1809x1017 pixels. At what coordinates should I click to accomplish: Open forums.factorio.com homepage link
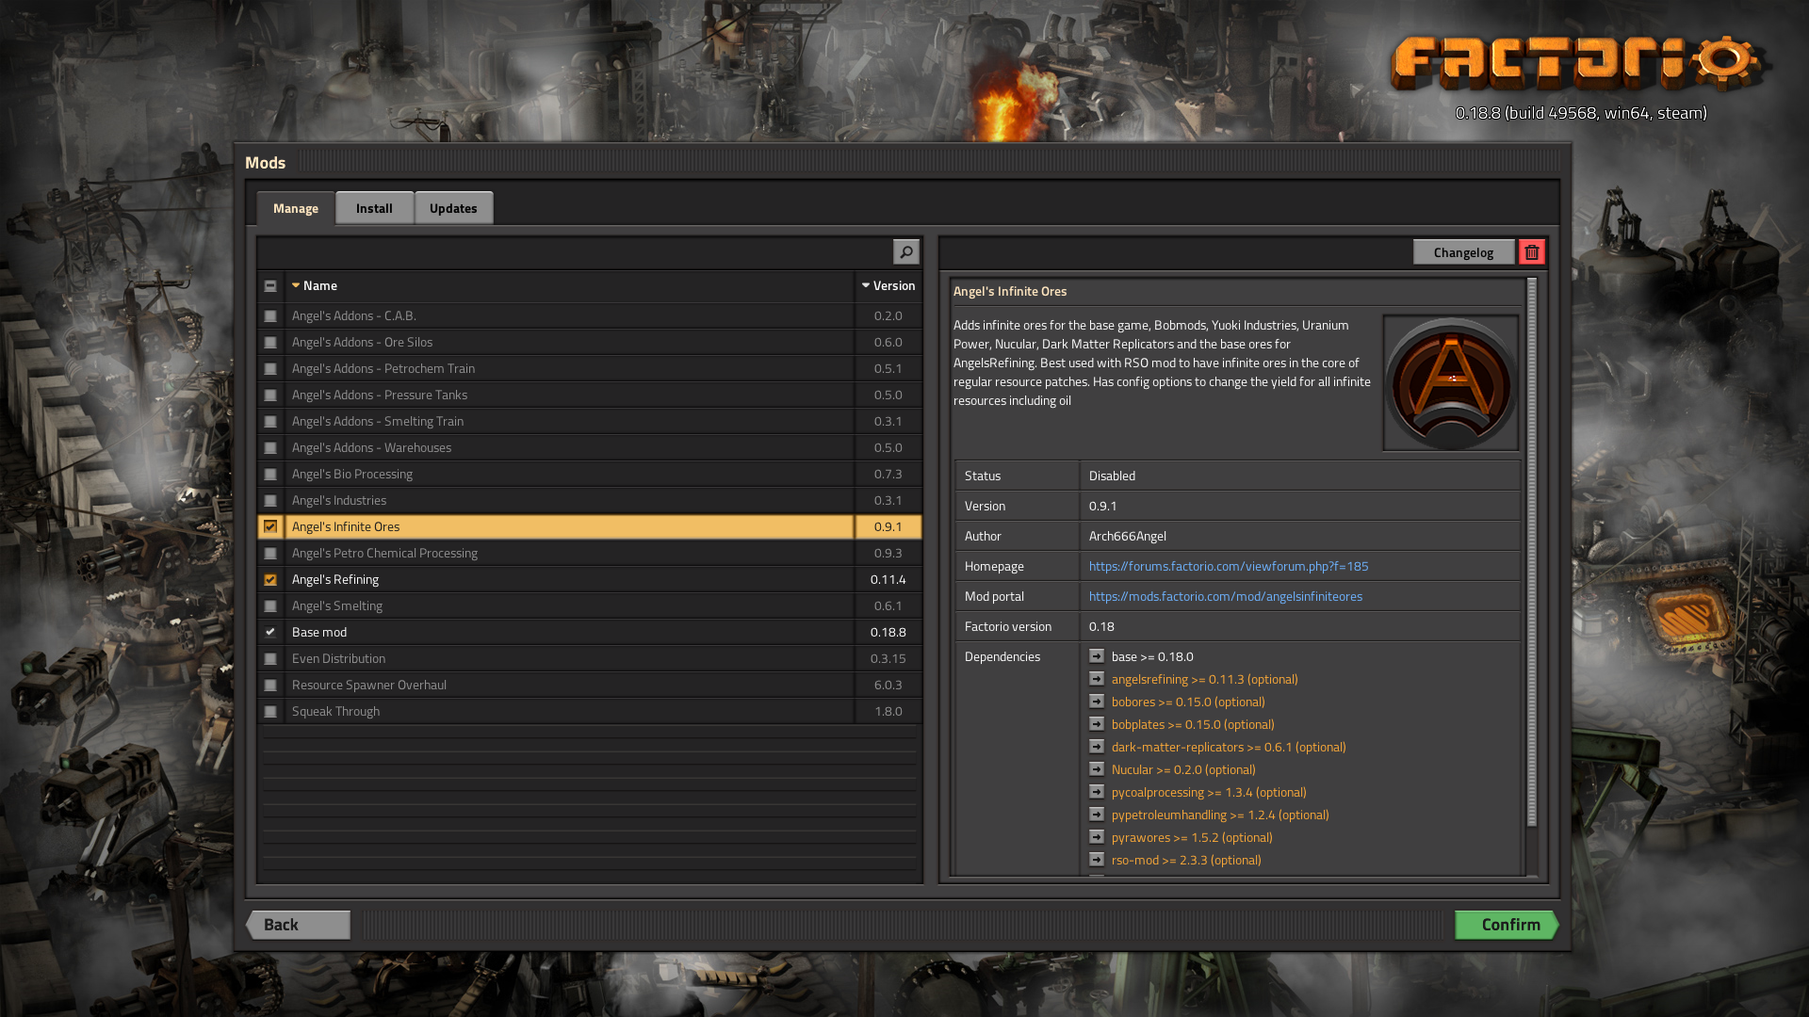(1229, 566)
